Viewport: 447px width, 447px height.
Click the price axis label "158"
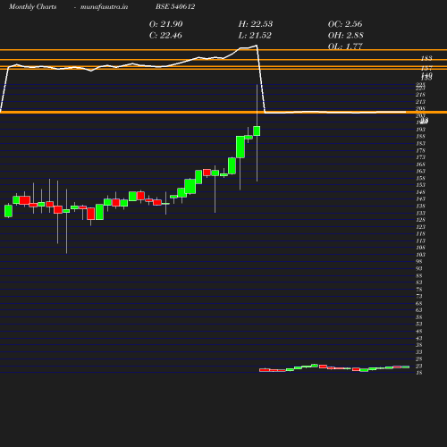click(x=420, y=178)
